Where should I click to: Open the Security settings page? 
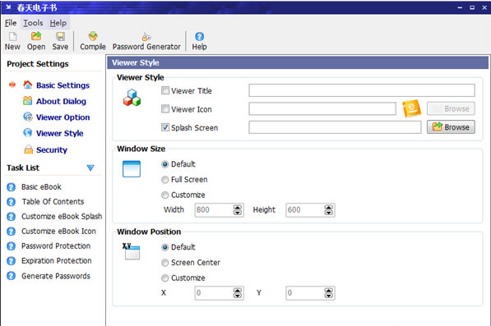click(52, 149)
